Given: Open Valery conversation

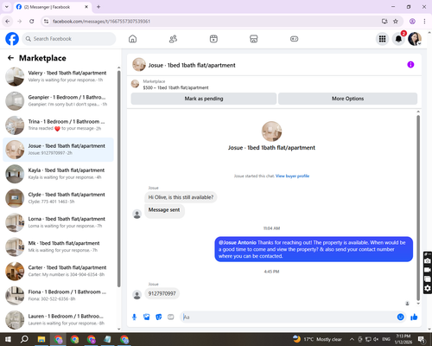Looking at the screenshot, I should point(59,77).
